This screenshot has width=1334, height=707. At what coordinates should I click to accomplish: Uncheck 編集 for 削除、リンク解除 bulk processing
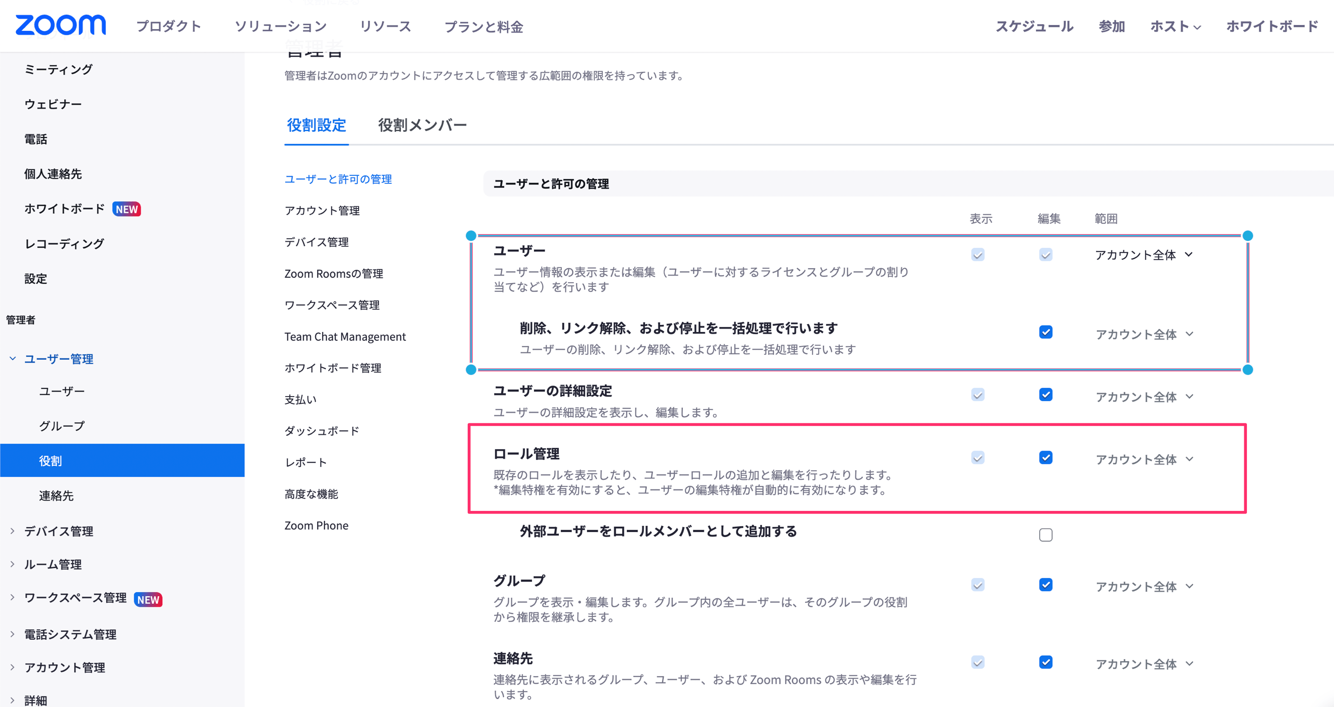pyautogui.click(x=1045, y=332)
